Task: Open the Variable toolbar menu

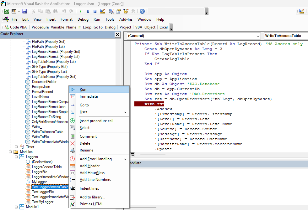Action: pos(57,27)
